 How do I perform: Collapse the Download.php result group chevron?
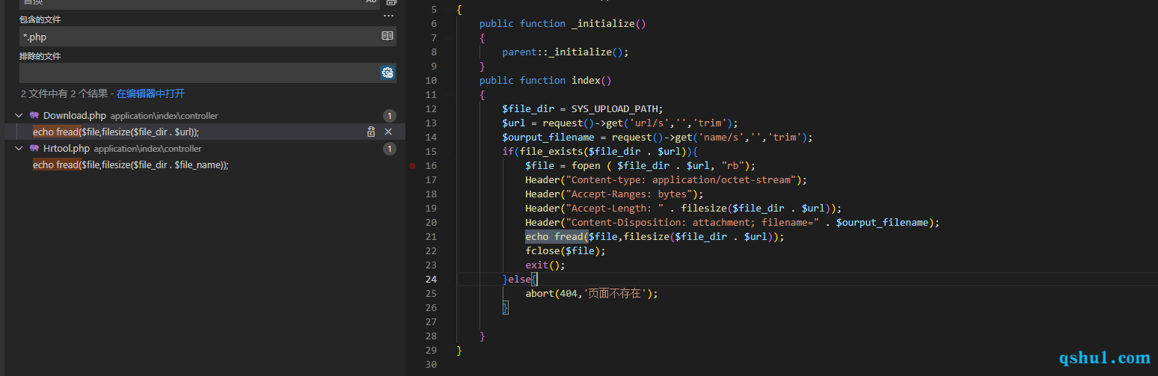pyautogui.click(x=19, y=116)
